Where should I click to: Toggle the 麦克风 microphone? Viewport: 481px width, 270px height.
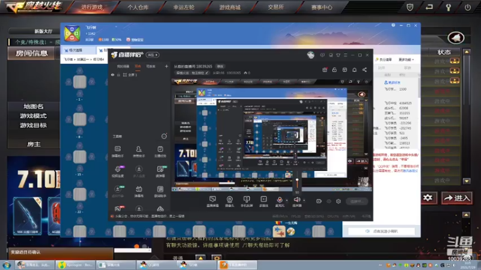pos(280,202)
